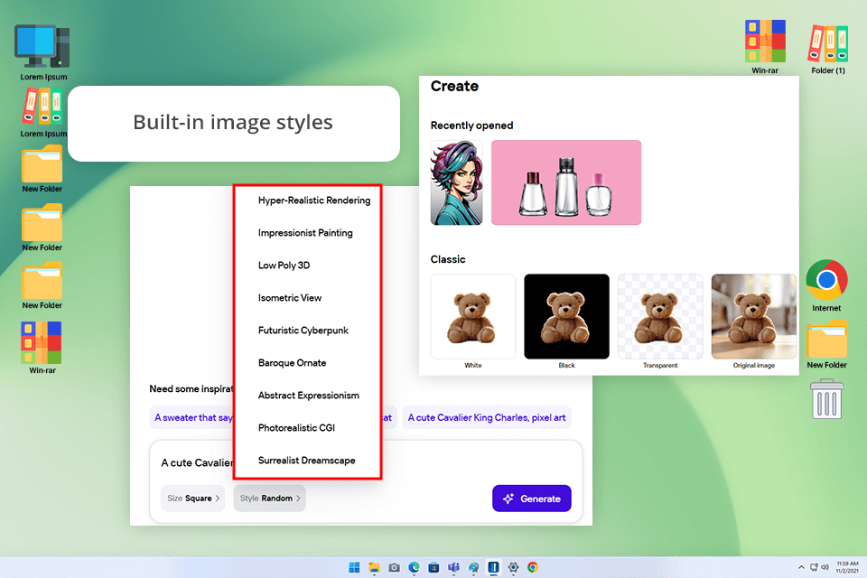Choose Futuristic Cyberpunk style
867x578 pixels.
coord(303,331)
